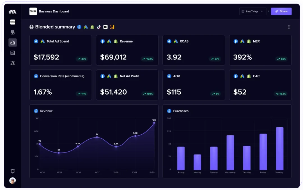Click the 111% change badge on Conversion Rate
The height and width of the screenshot is (190, 303).
[x=82, y=94]
